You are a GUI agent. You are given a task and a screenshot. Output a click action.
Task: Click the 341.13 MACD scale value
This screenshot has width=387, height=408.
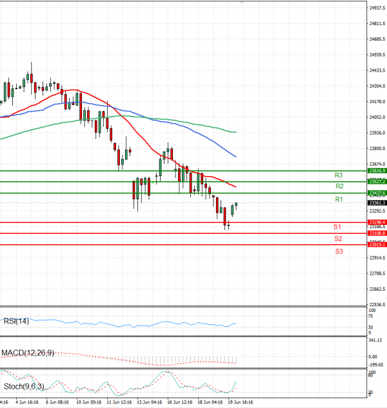pos(375,340)
